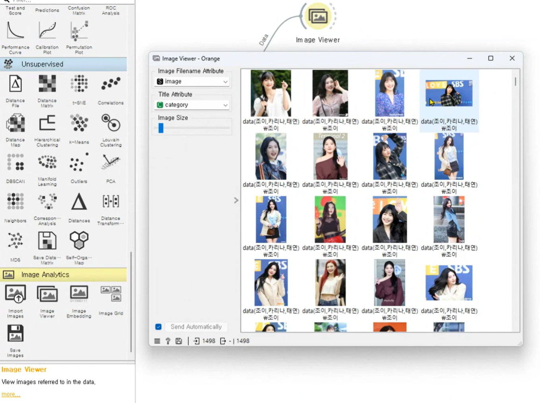Collapse the Image Viewer control panel arrow
This screenshot has width=540, height=403.
tap(236, 200)
